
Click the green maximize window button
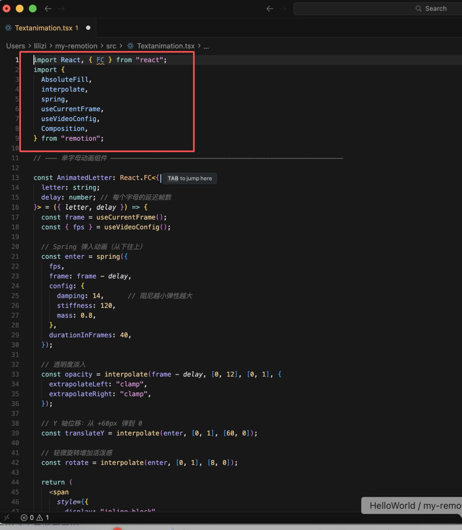pos(33,9)
